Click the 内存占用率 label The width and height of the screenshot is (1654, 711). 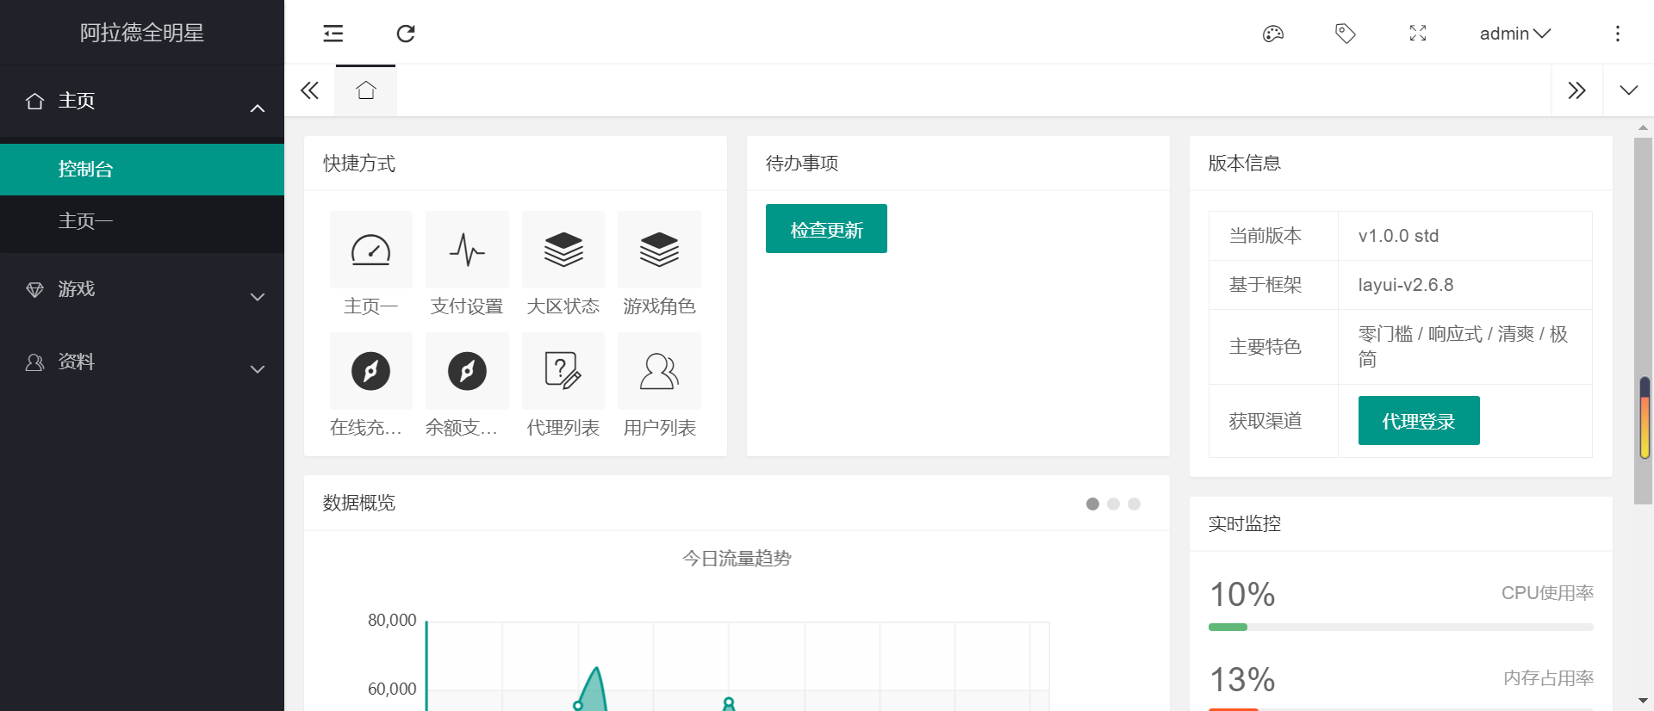(x=1548, y=678)
